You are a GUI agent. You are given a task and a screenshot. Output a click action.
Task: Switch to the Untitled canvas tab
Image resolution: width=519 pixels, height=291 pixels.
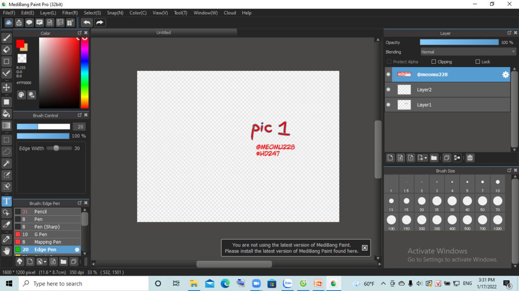(x=164, y=33)
